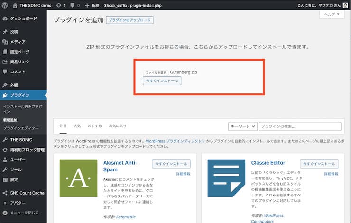The width and height of the screenshot is (351, 223).
Task: Collapse menu with メニューを閉じる arrow
Action: point(5,213)
